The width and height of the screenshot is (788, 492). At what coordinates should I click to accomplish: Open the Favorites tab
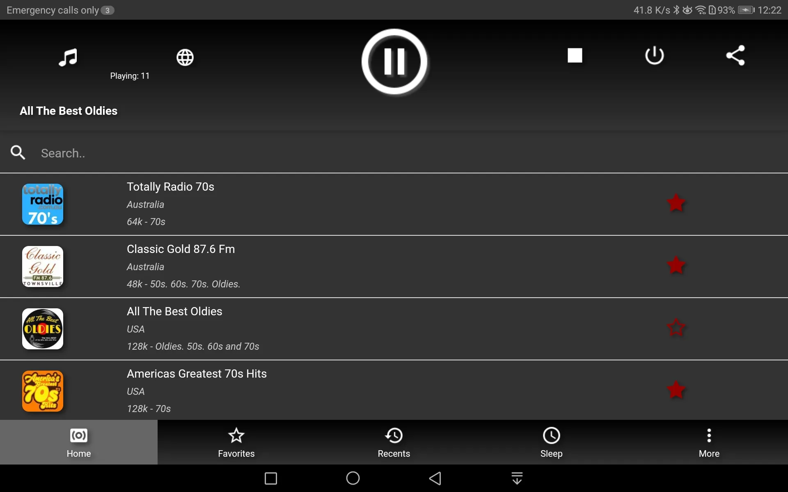tap(236, 442)
